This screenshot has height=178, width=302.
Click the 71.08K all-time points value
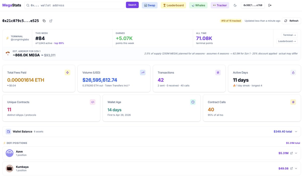tap(204, 38)
